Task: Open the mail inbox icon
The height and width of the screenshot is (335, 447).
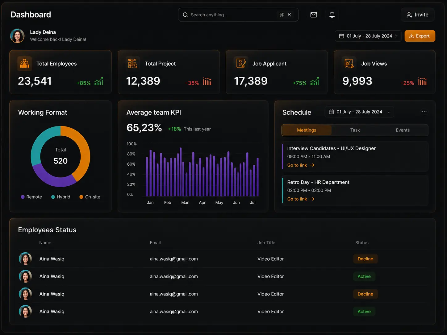Action: pyautogui.click(x=314, y=15)
